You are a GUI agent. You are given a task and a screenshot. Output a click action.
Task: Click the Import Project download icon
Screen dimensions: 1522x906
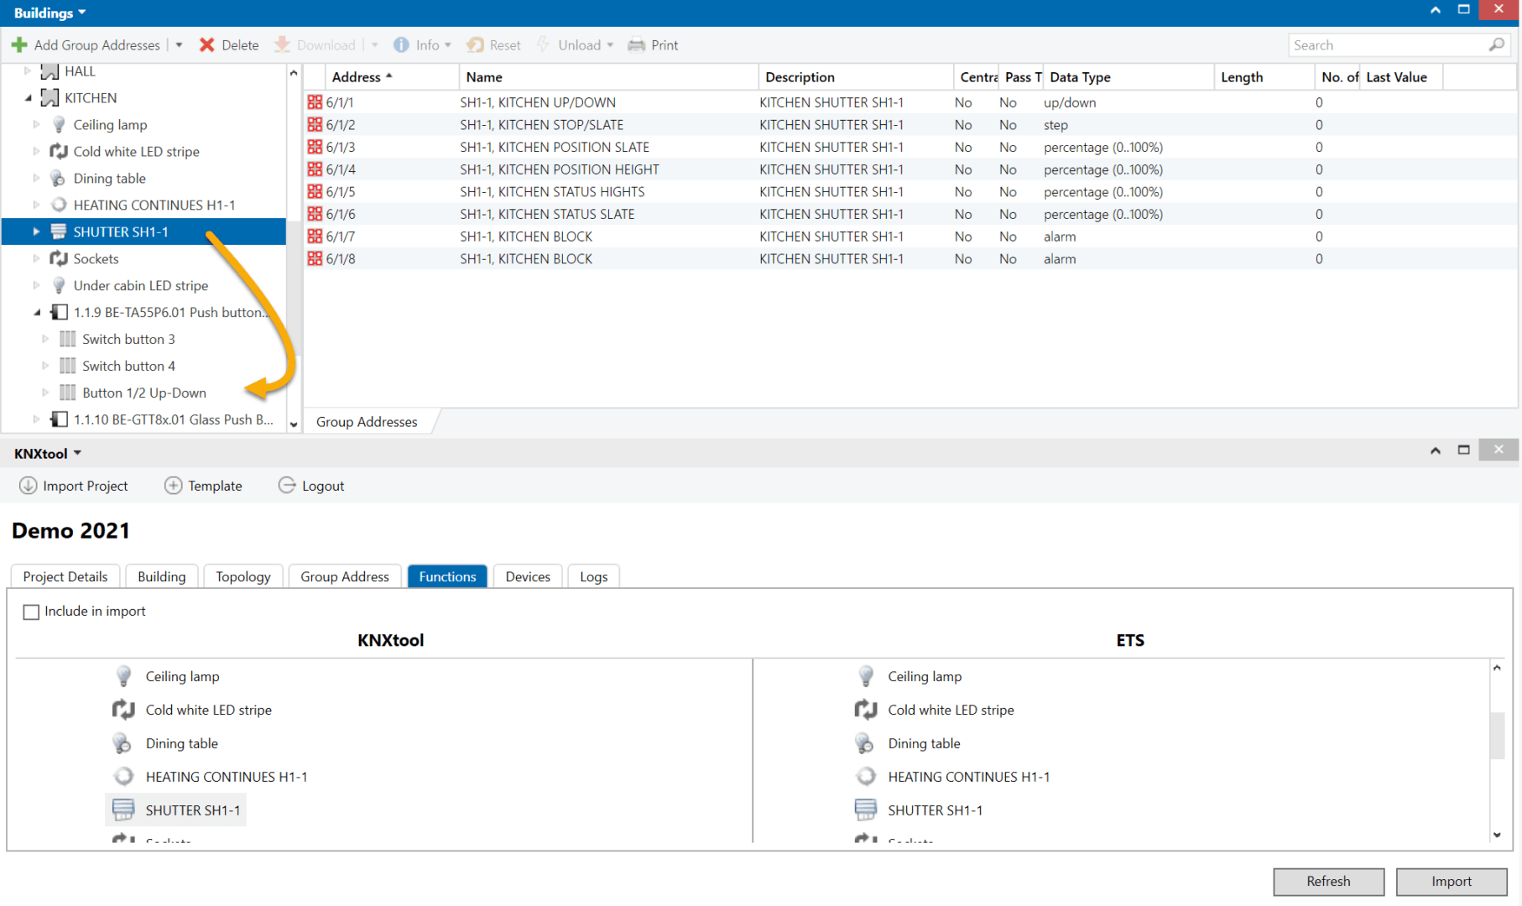click(x=28, y=486)
